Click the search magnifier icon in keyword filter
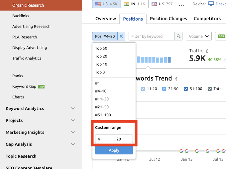This screenshot has height=169, width=226. 179,36
